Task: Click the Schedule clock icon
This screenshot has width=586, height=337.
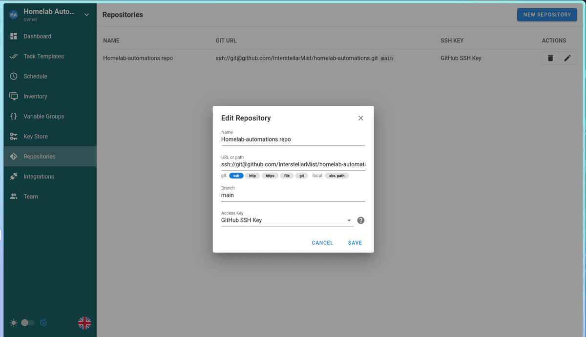Action: (14, 76)
